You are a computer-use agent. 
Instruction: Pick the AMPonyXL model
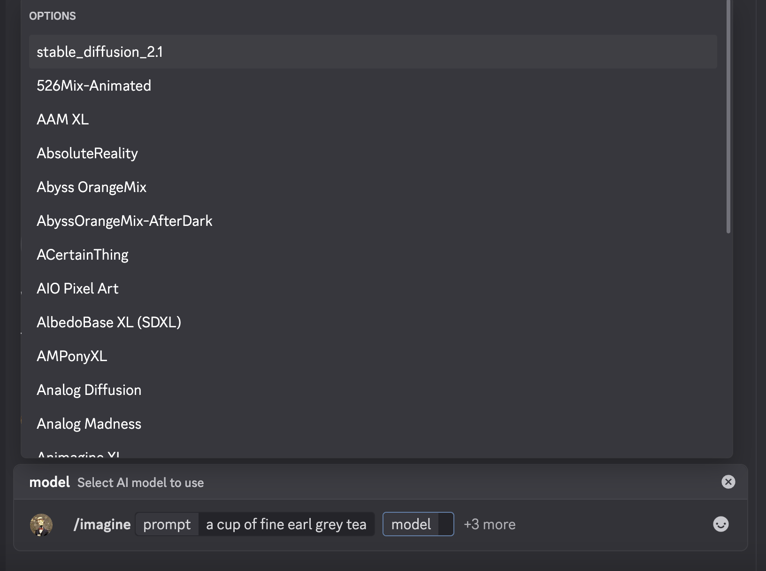(x=373, y=356)
